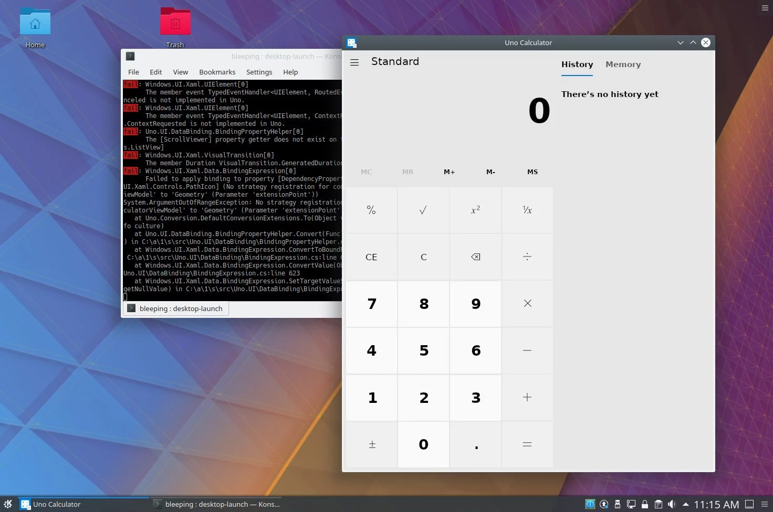Click the plus operator key
The image size is (773, 512).
[527, 398]
